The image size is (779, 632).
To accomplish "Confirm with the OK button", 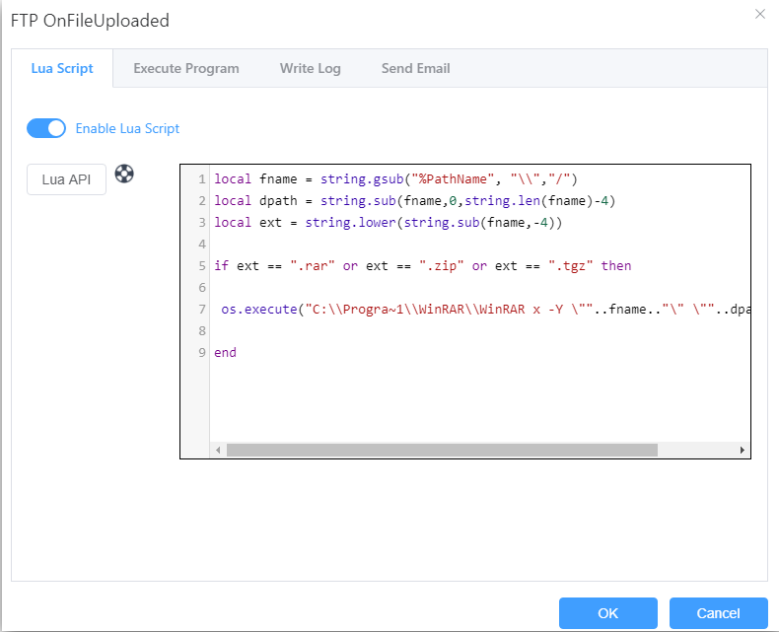I will 608,613.
